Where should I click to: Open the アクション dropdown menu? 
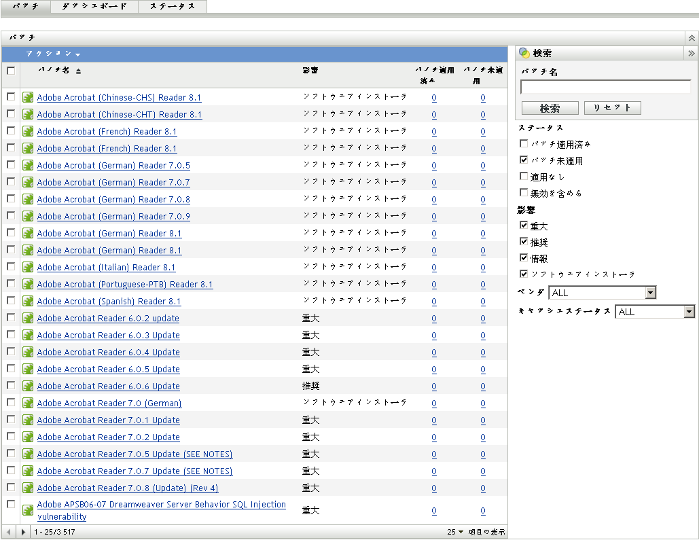coord(53,54)
